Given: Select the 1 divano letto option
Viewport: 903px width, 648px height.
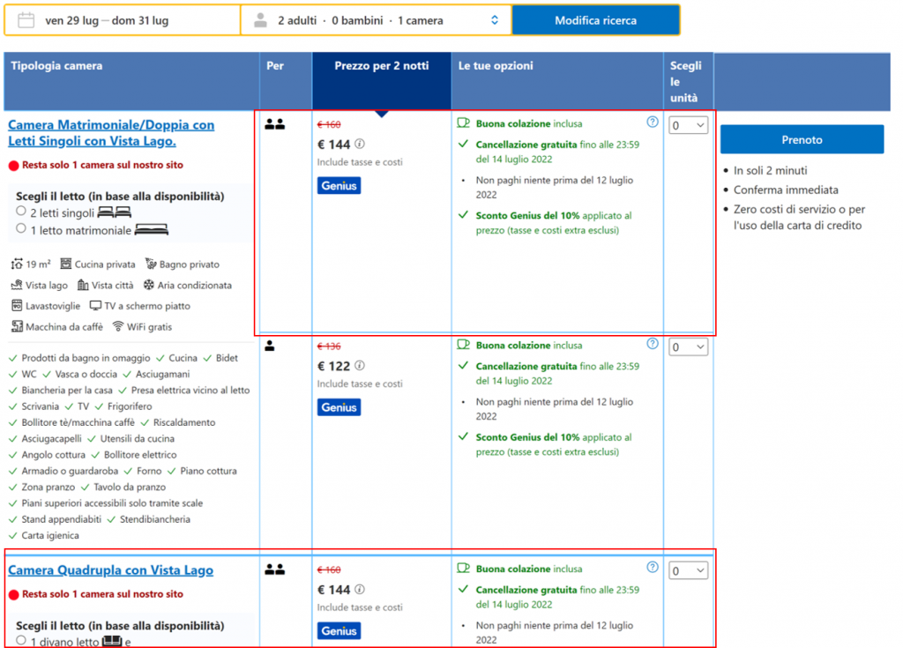Looking at the screenshot, I should coord(21,640).
